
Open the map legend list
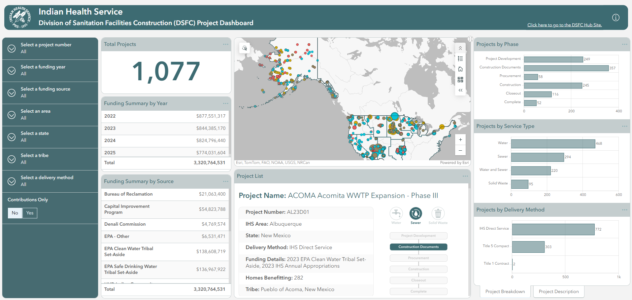pos(460,59)
